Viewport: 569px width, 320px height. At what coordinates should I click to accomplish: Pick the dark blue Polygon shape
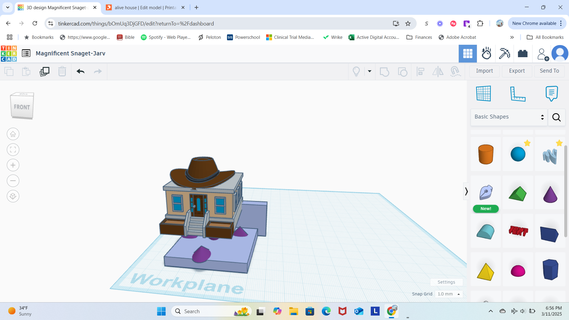pos(551,270)
